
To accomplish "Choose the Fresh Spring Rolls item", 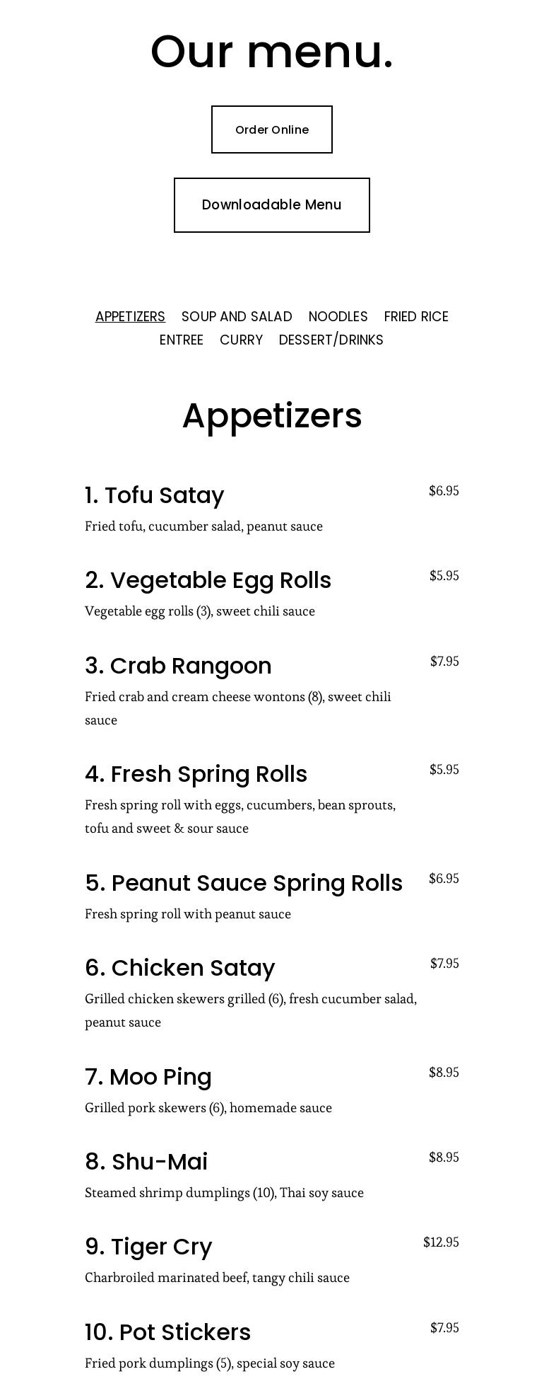I will [x=196, y=774].
